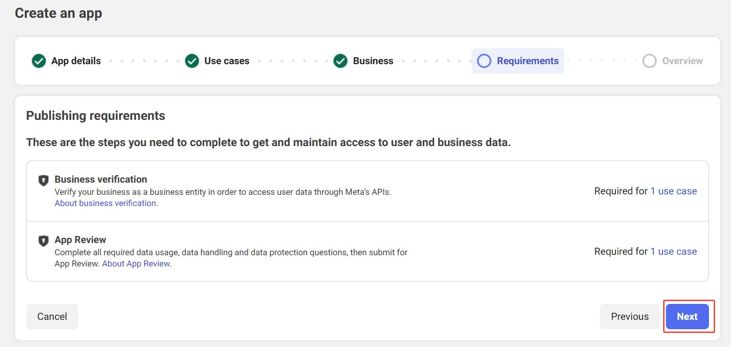
Task: Go to the App details step
Action: click(76, 61)
